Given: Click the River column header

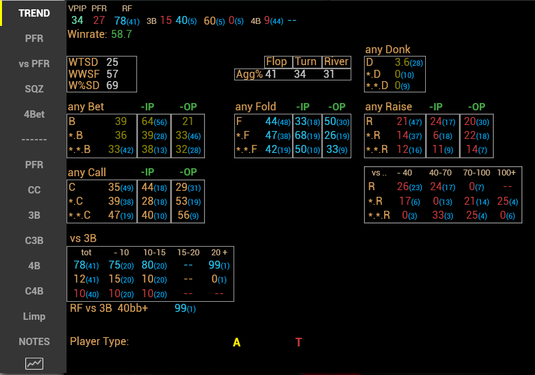Looking at the screenshot, I should point(336,62).
